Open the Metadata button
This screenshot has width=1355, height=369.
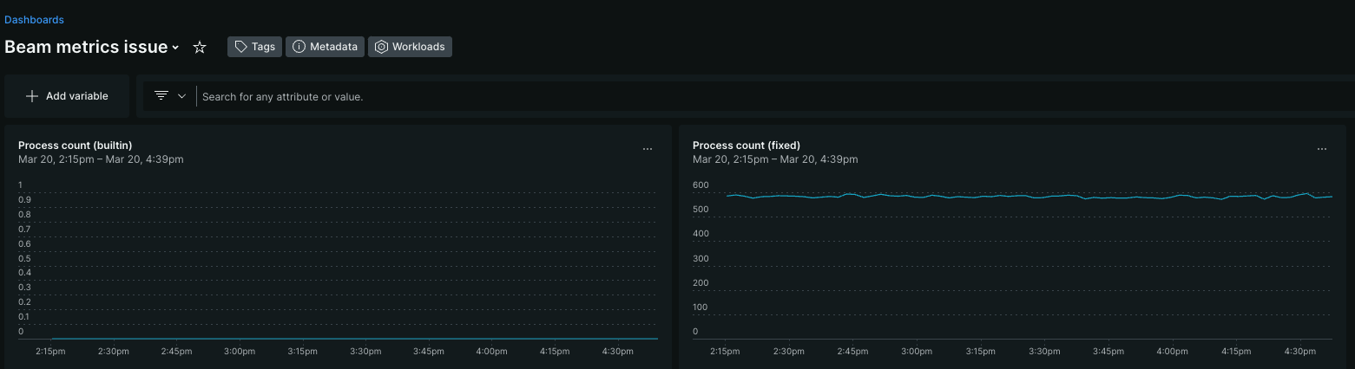325,47
